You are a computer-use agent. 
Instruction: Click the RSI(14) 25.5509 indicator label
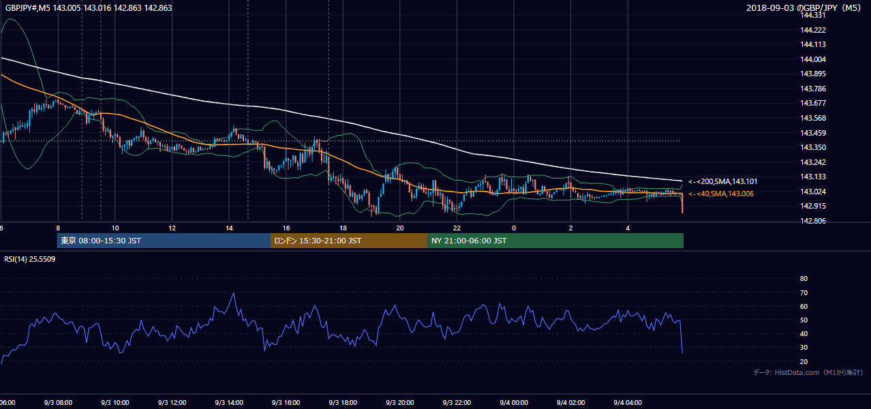point(30,259)
